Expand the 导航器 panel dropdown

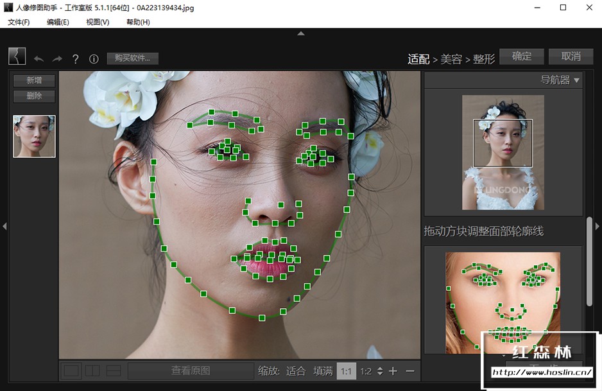[x=576, y=80]
